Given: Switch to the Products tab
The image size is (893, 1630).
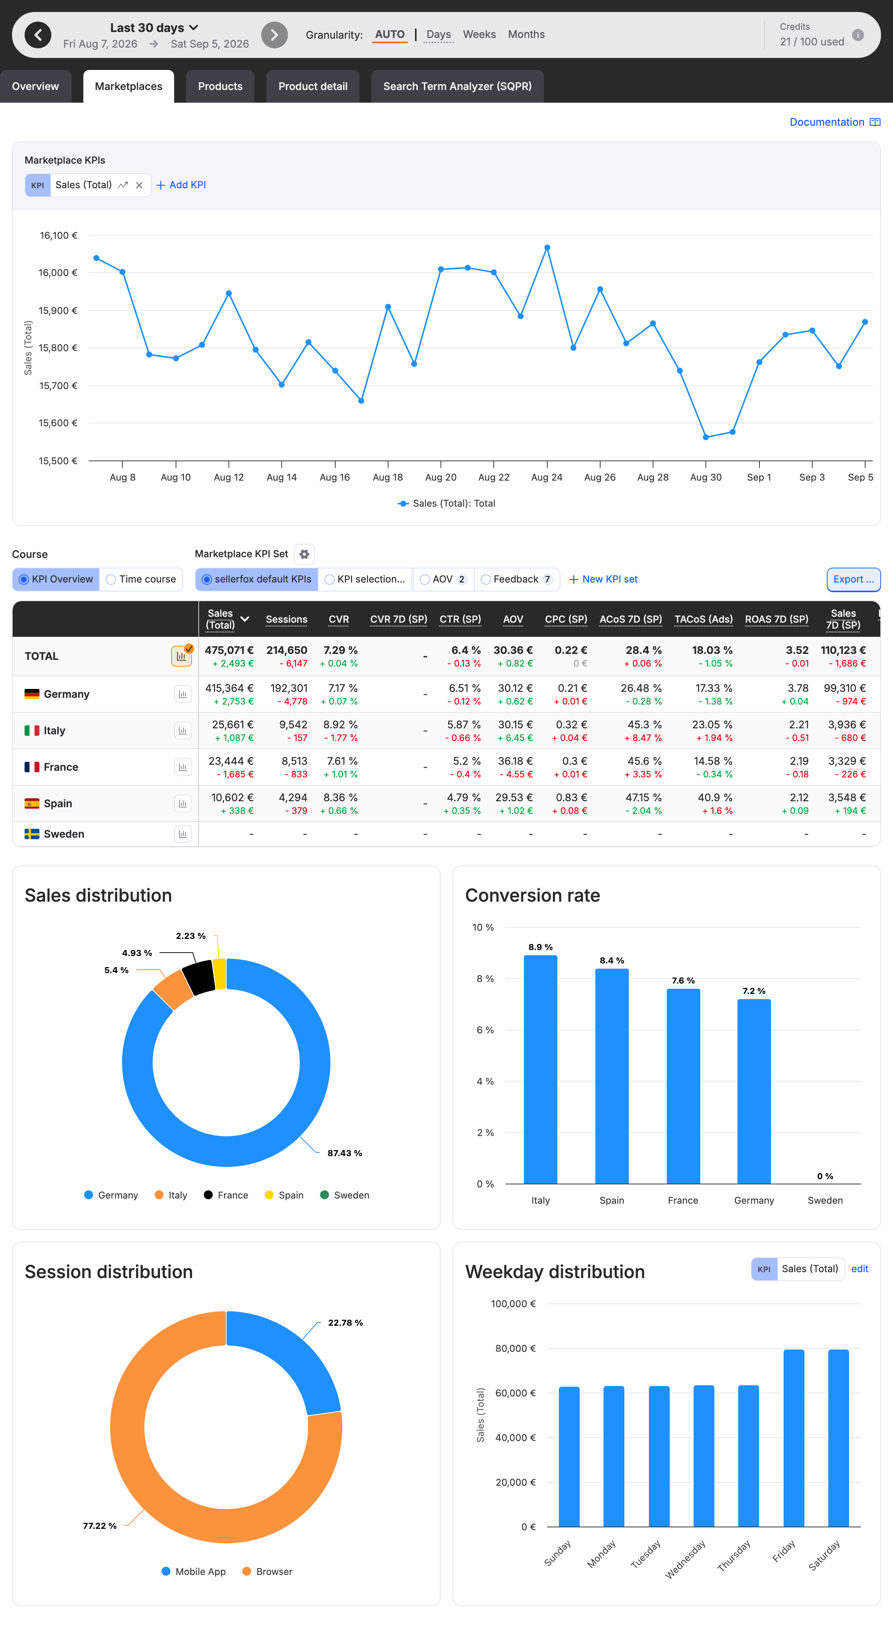Looking at the screenshot, I should click(x=220, y=86).
